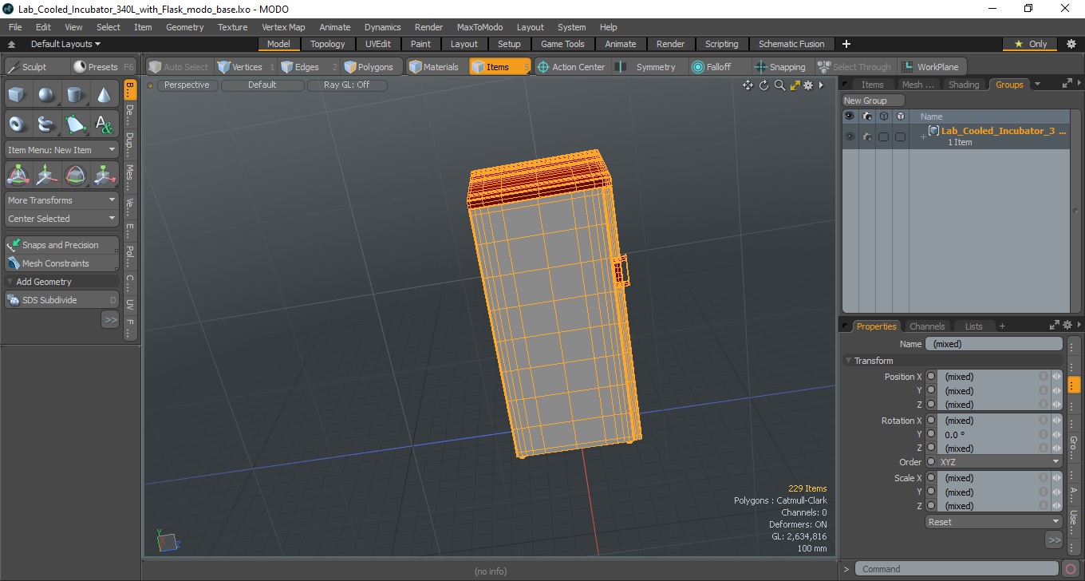This screenshot has height=581, width=1085.
Task: Choose the torus primitive tool
Action: 17,125
